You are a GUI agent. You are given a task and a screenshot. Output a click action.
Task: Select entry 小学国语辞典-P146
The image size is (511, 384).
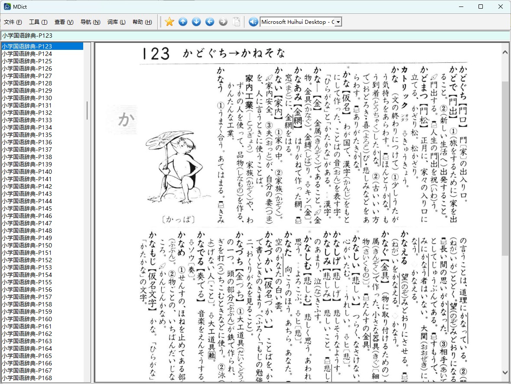[x=42, y=216]
